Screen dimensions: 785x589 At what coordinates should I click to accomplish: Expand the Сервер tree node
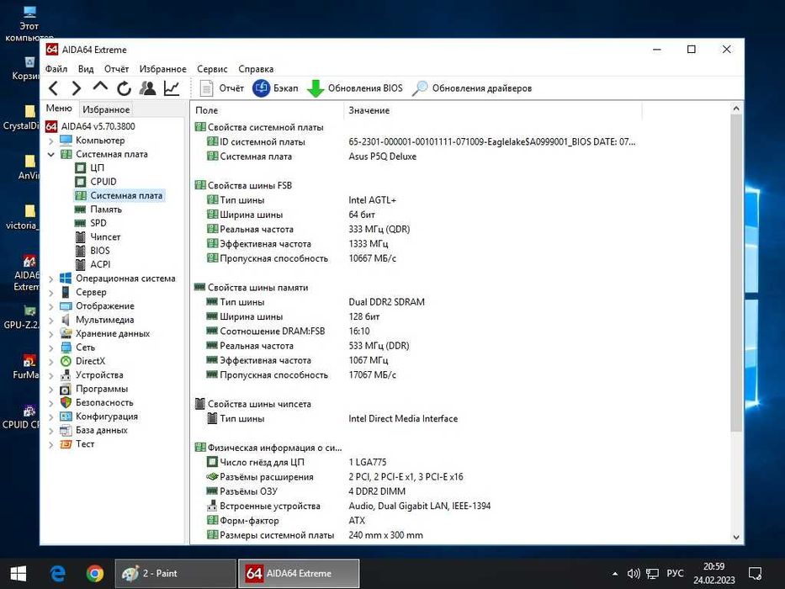[x=50, y=293]
